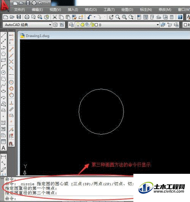The height and width of the screenshot is (202, 190).
Task: Activate Zoom Realtime magnifier
Action: [118, 17]
